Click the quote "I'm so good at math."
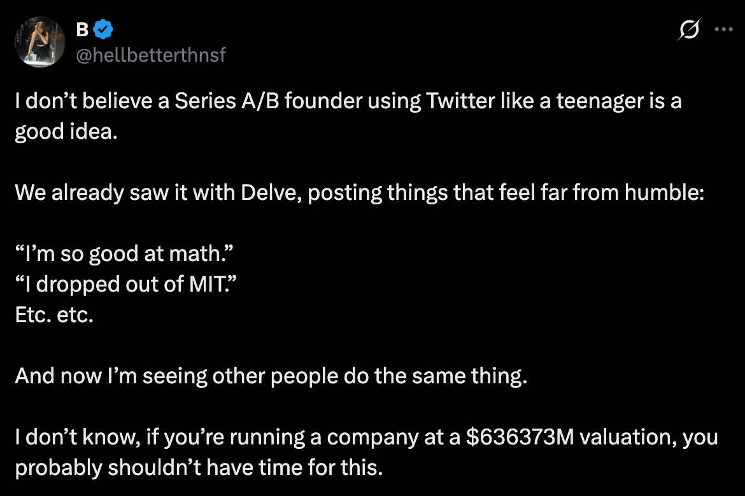This screenshot has width=745, height=496. tap(124, 253)
